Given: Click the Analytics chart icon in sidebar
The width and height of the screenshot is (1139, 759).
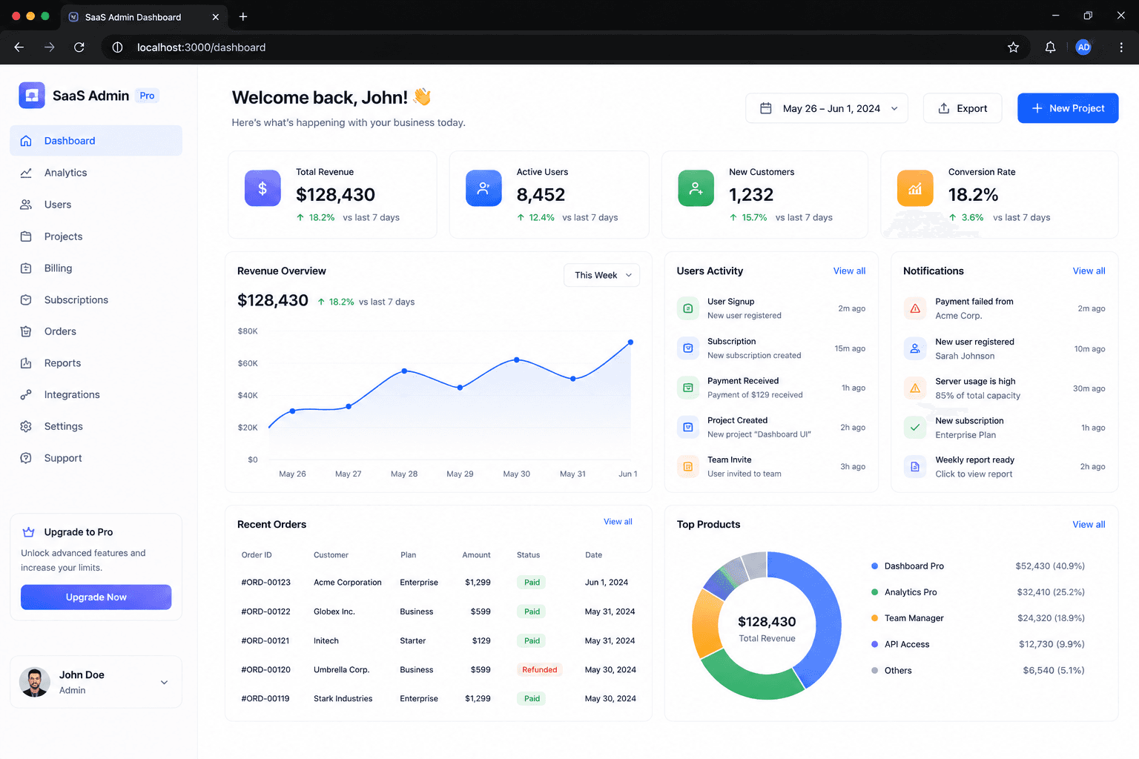Looking at the screenshot, I should coord(26,173).
